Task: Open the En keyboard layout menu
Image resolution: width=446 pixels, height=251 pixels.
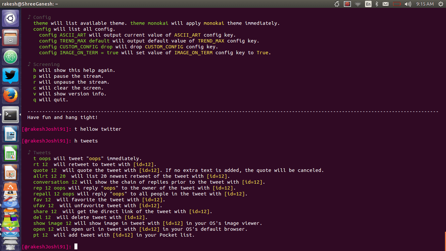Action: [x=368, y=4]
